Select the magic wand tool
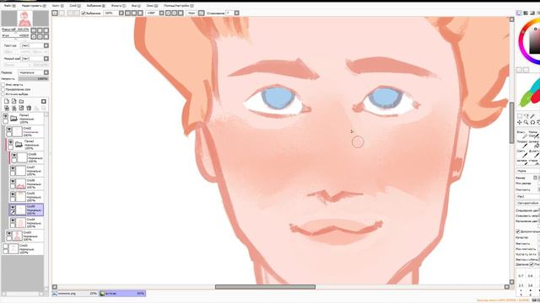This screenshot has width=540, height=303. point(532,116)
